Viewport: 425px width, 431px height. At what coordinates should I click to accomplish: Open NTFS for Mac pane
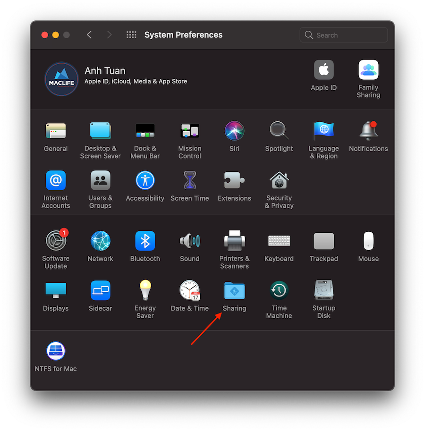pos(56,351)
